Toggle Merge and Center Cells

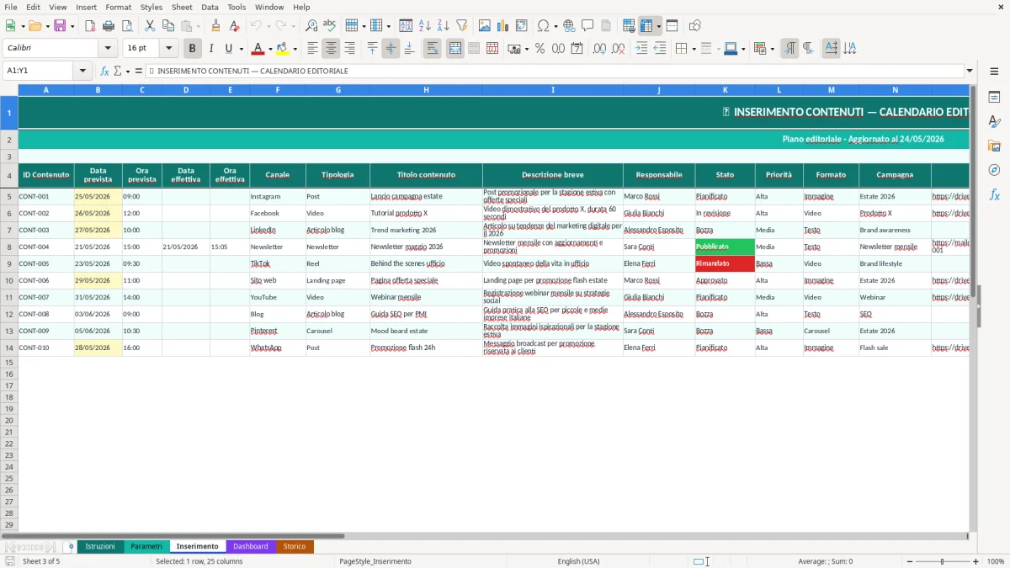tap(454, 49)
